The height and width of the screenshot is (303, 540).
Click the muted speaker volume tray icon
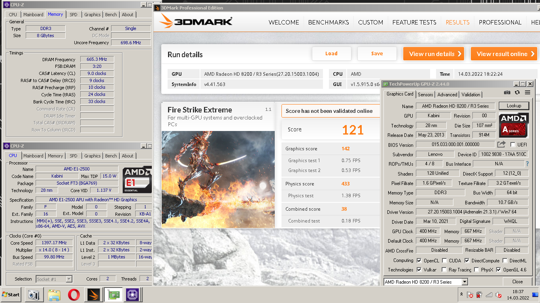pyautogui.click(x=499, y=295)
